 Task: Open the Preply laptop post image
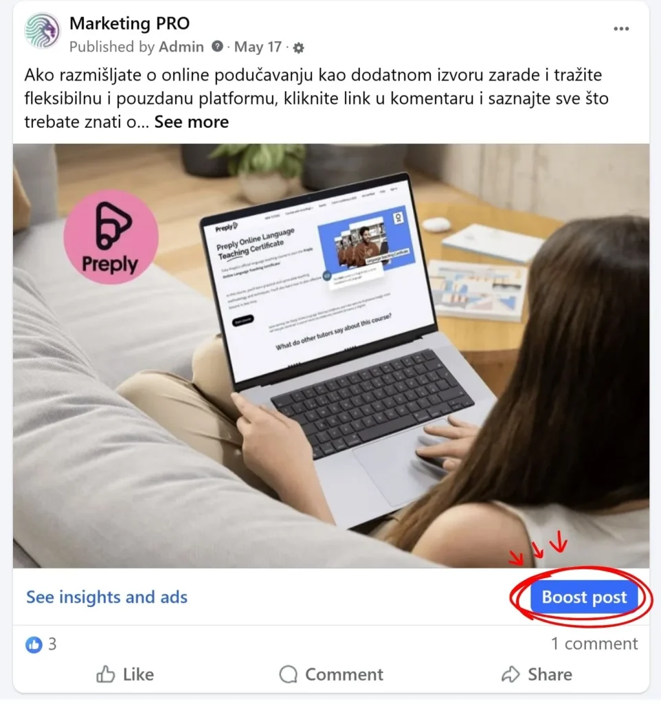(330, 355)
